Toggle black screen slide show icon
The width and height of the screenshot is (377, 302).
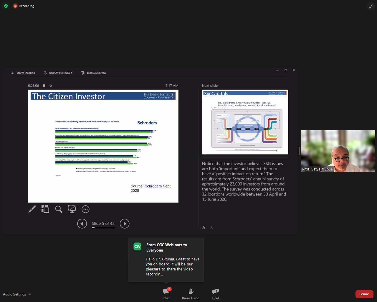click(x=72, y=209)
